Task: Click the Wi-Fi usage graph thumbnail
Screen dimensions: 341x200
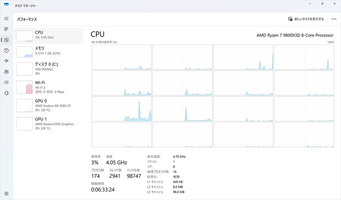Action: 24,87
